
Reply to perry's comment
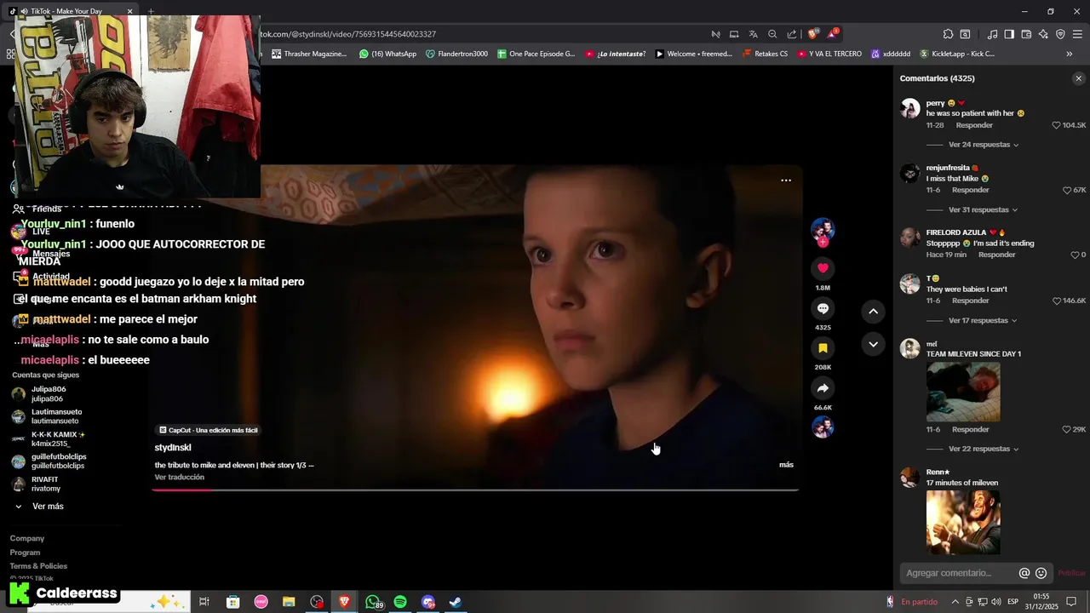point(974,125)
